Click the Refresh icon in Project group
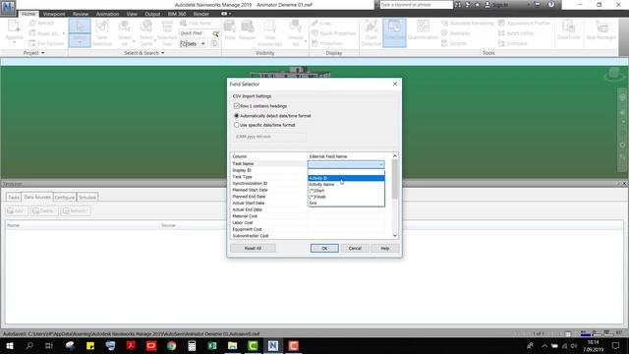Screen dimensions: 629x354 32,24
